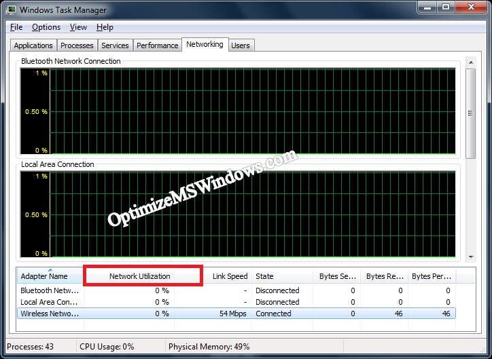Viewport: 492px width, 359px height.
Task: Click the graph scrollbar down arrow
Action: tap(471, 257)
